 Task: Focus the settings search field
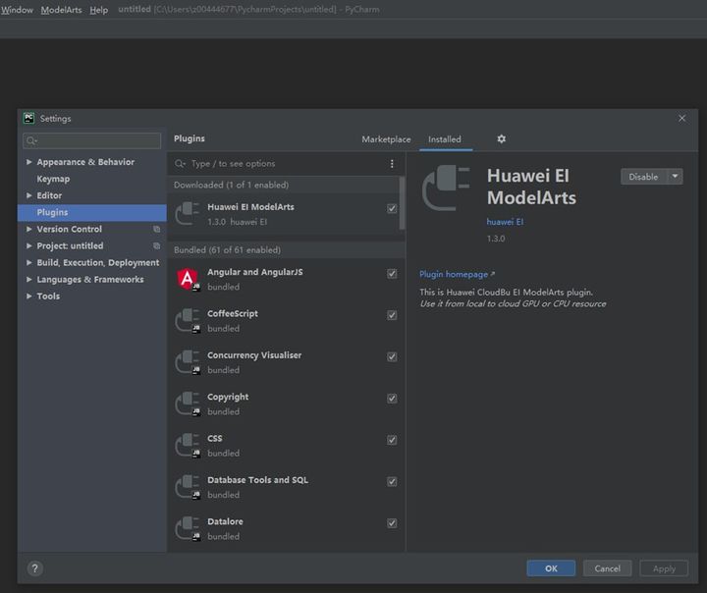92,140
